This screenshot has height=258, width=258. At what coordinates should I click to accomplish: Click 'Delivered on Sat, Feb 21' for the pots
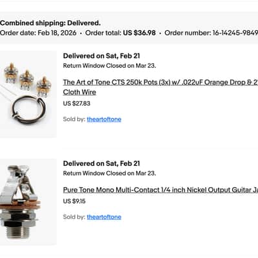point(101,56)
